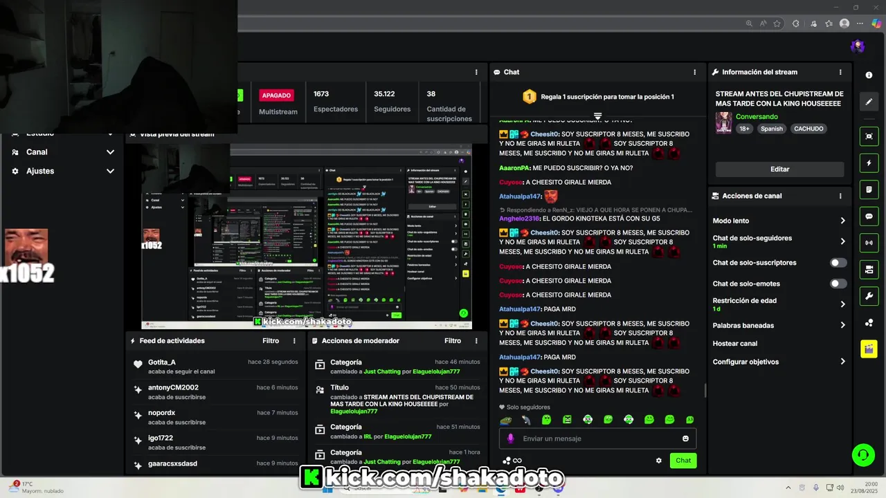This screenshot has width=886, height=498.
Task: Open the yellow clapperboard clips icon
Action: coord(869,349)
